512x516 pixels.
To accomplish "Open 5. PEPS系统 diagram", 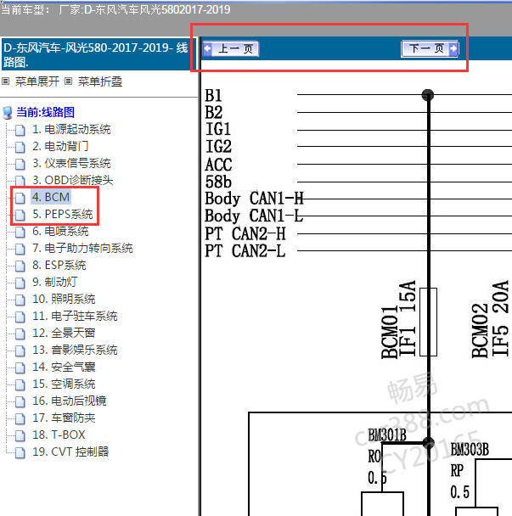I will (63, 214).
